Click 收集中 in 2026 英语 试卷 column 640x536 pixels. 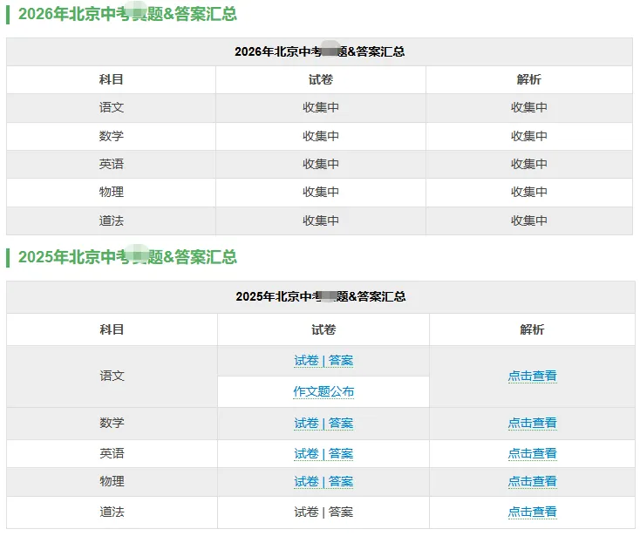tap(321, 164)
